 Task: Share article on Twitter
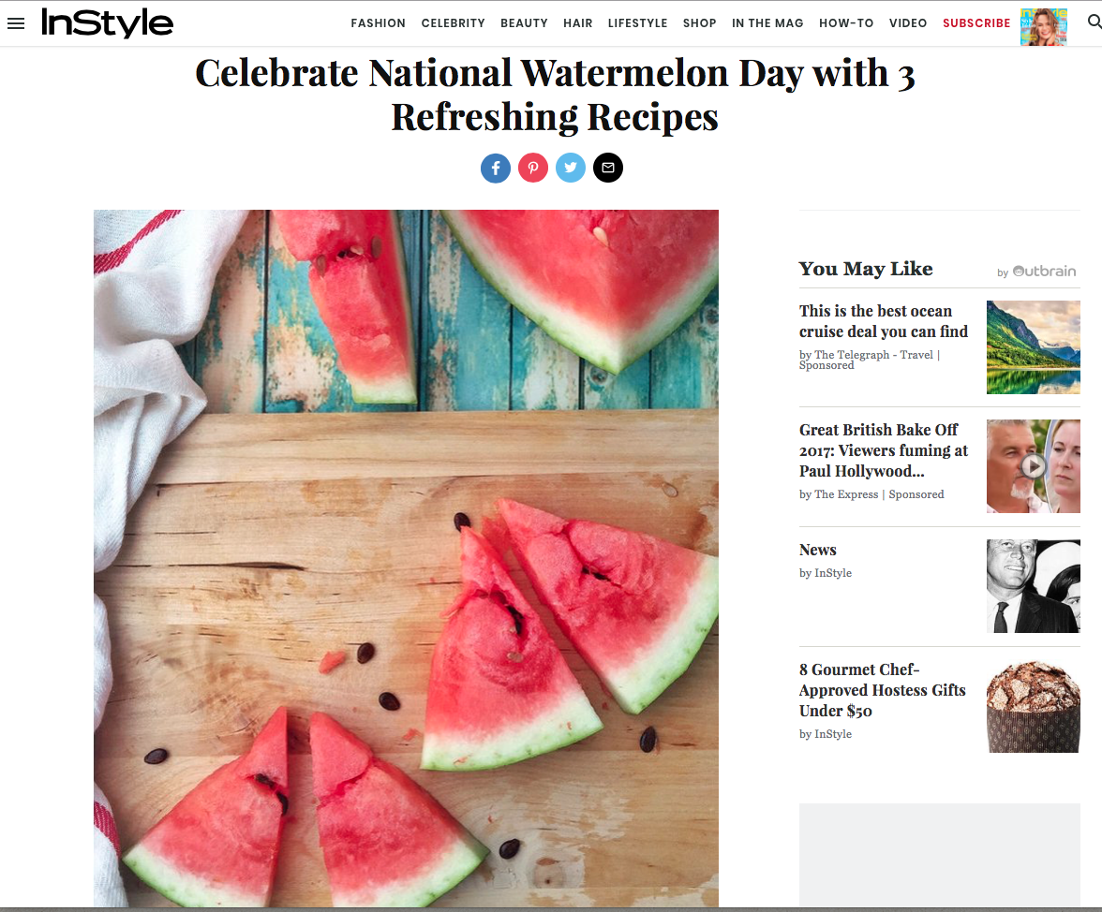pos(571,169)
